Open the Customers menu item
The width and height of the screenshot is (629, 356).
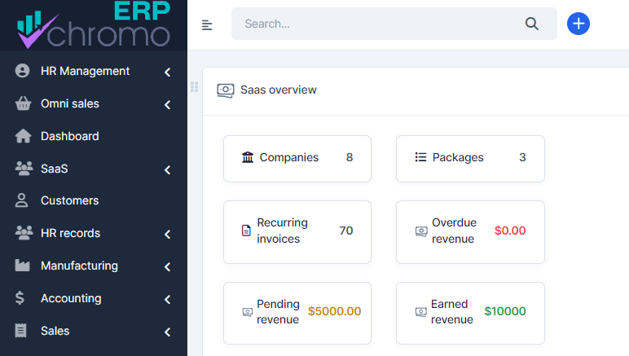pyautogui.click(x=70, y=200)
